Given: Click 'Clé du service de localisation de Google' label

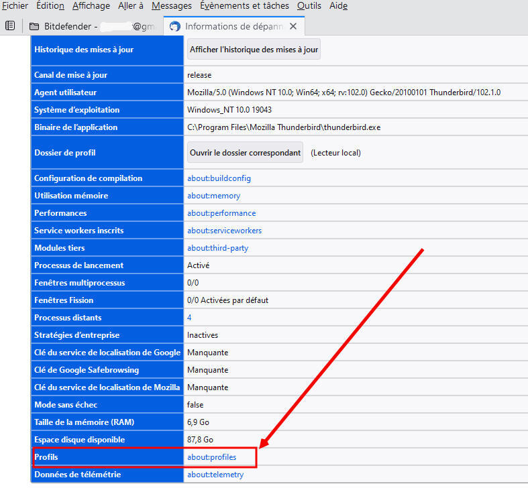Looking at the screenshot, I should (x=107, y=353).
